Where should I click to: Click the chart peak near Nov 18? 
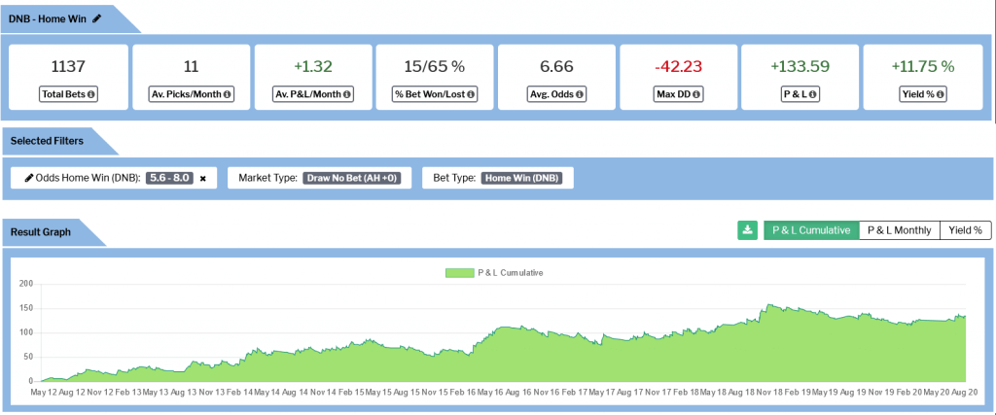[x=768, y=305]
